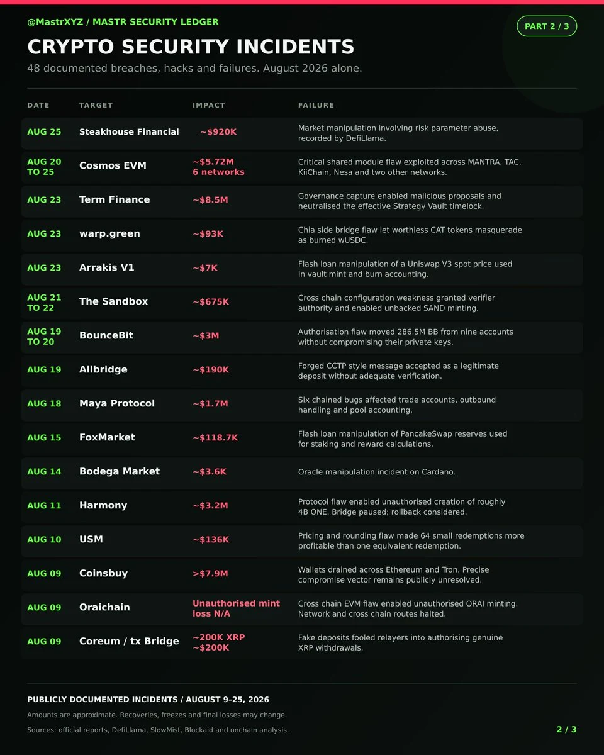Click The Sandbox ~$675K impact value

click(211, 302)
